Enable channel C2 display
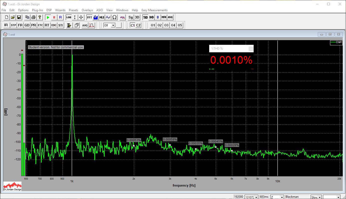Viewport: 346px width, 199px height. pyautogui.click(x=138, y=25)
